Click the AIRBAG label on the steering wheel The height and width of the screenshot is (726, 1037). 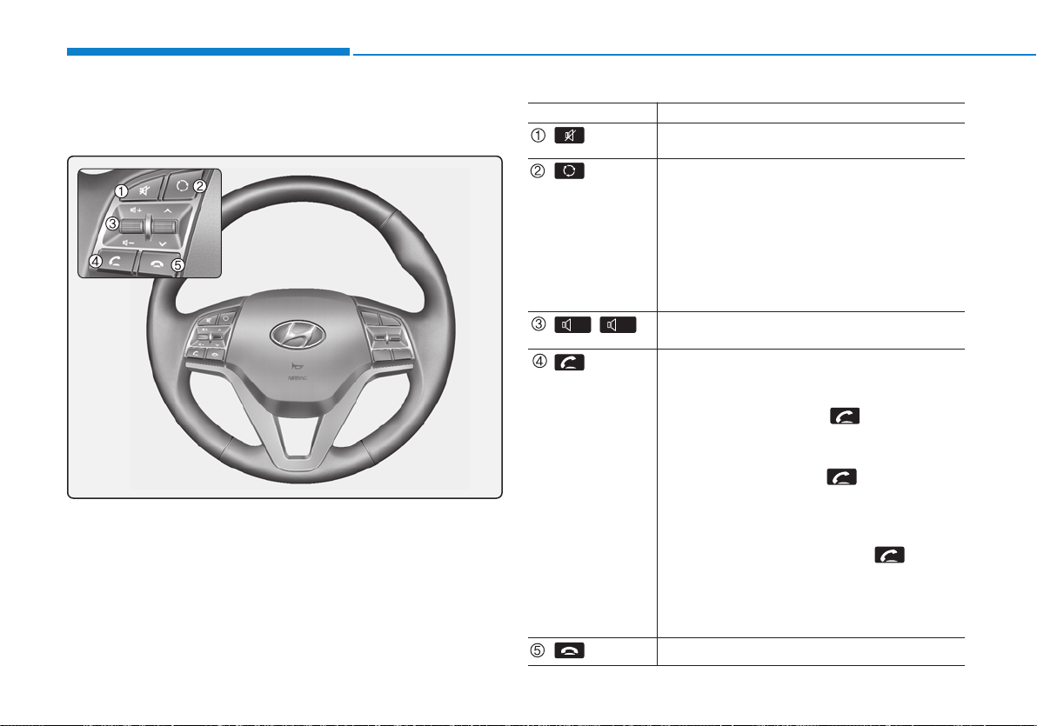(x=298, y=378)
